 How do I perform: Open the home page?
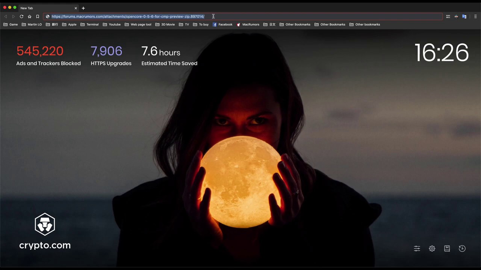coord(29,16)
